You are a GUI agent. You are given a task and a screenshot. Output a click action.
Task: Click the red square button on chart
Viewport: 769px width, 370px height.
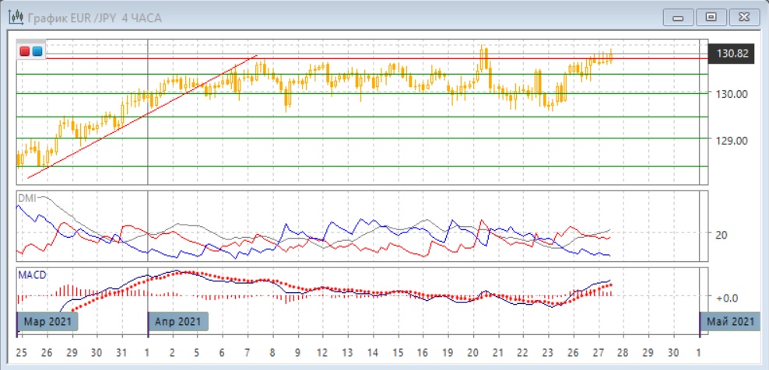[25, 52]
